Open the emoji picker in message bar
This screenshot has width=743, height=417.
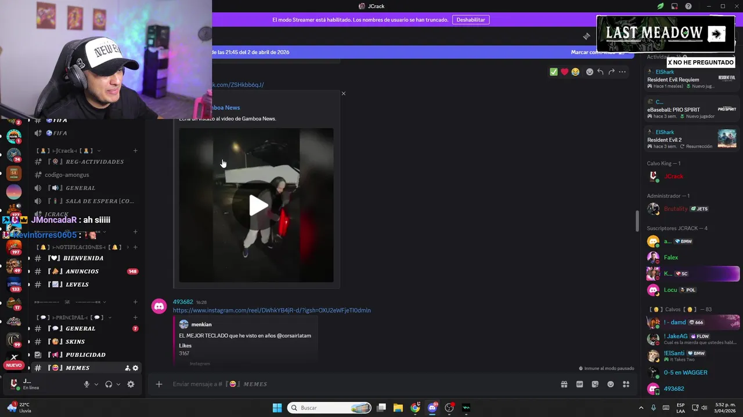[611, 384]
